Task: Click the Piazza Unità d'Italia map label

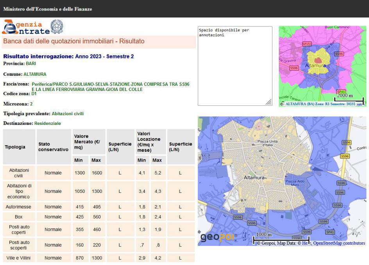Action: (x=267, y=143)
